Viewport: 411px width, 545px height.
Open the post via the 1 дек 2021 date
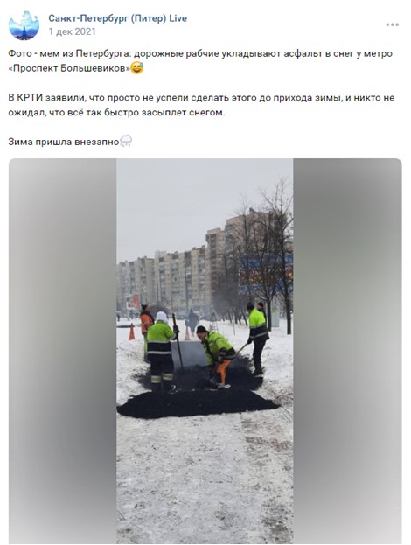tap(72, 32)
